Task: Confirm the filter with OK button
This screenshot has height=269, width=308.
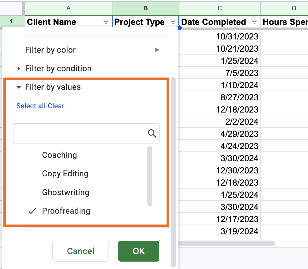Action: pos(139,251)
